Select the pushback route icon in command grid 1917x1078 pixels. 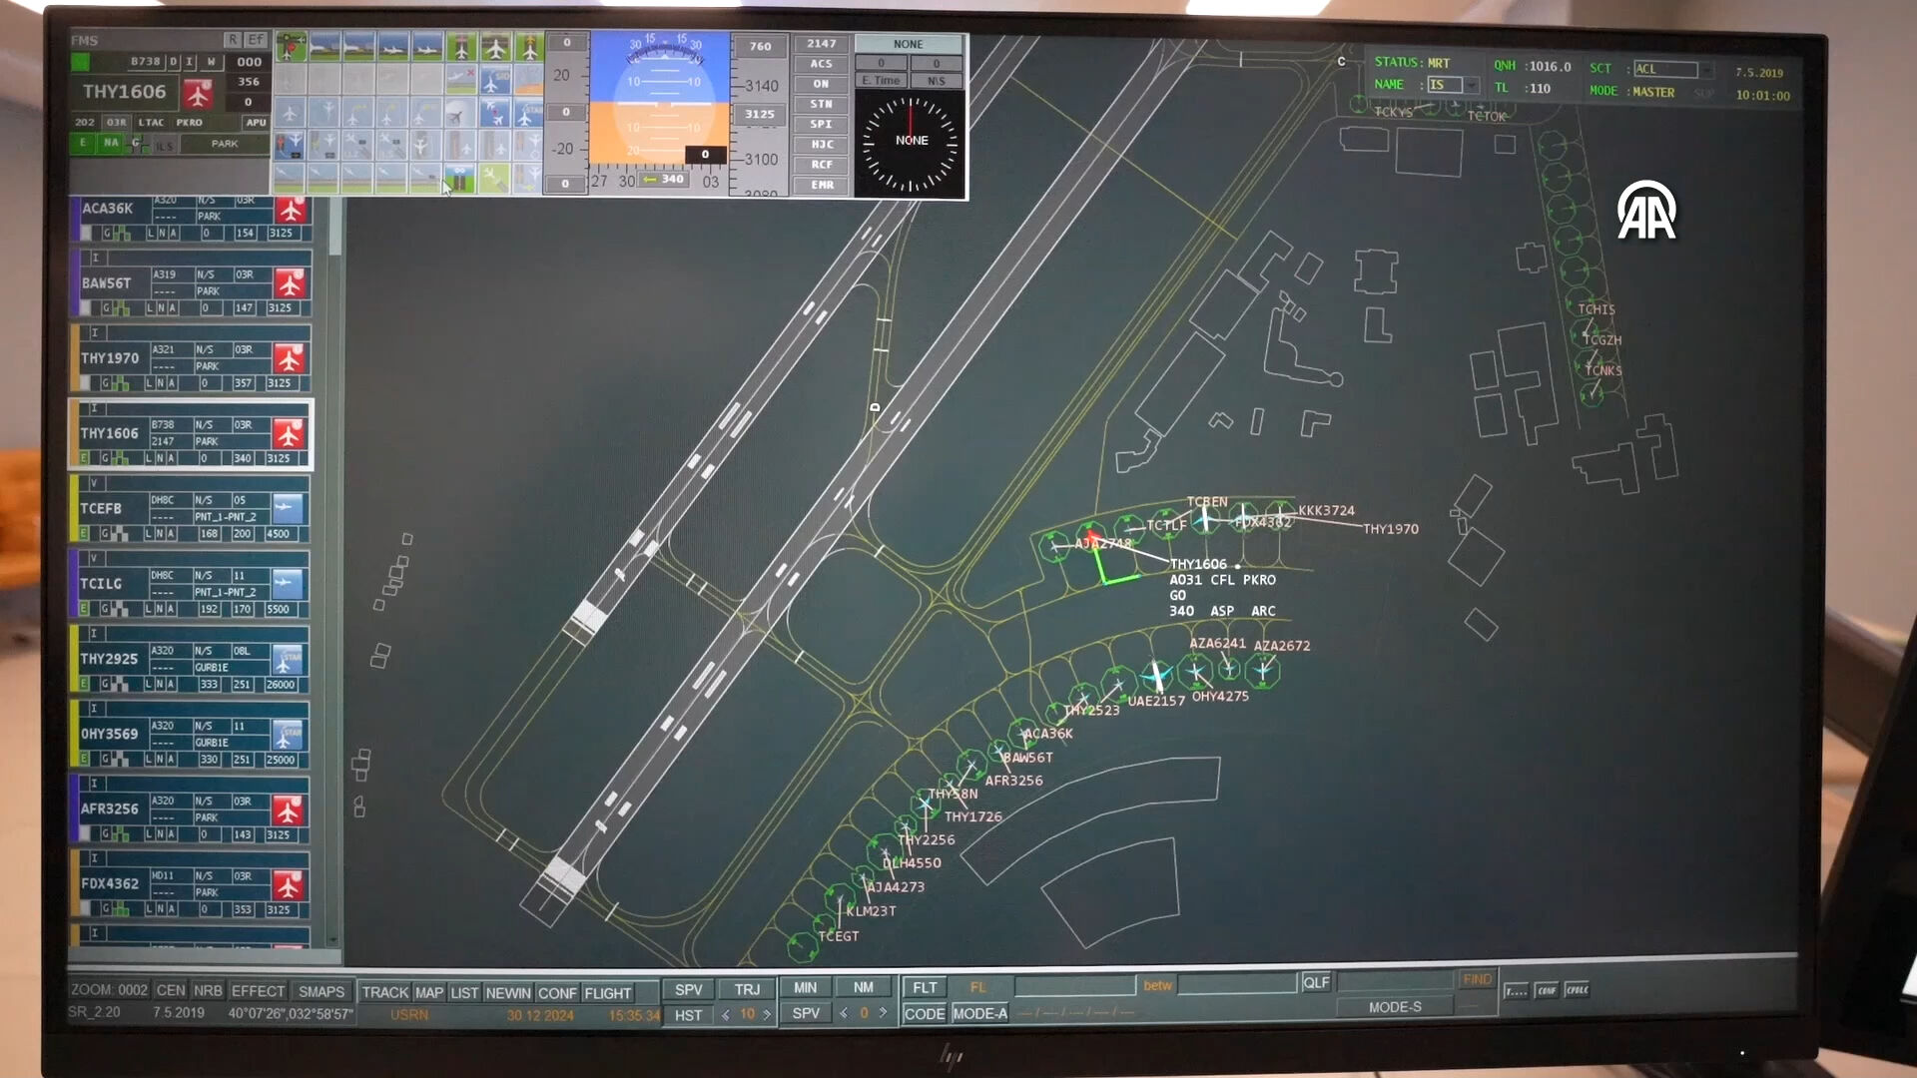click(x=290, y=145)
